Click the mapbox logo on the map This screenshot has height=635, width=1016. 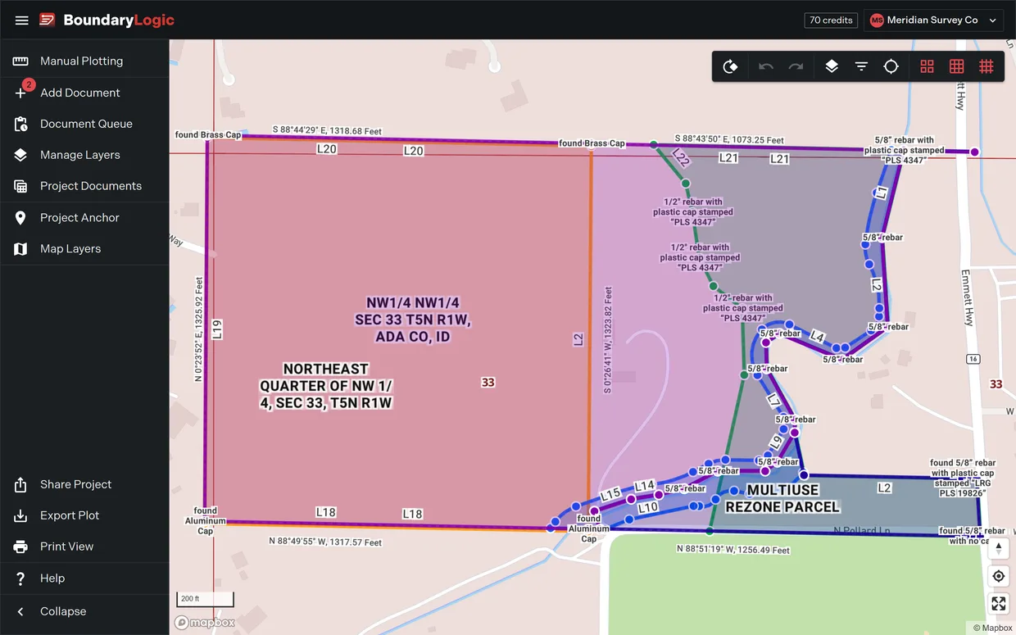coord(205,623)
